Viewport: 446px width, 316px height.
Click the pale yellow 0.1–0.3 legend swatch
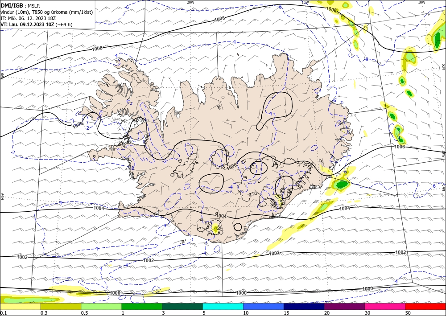[20, 307]
